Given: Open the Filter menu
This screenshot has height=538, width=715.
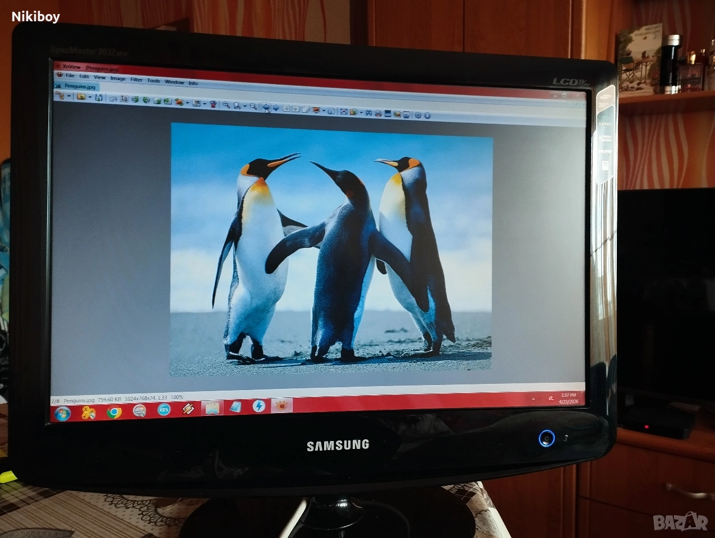Looking at the screenshot, I should tap(136, 80).
